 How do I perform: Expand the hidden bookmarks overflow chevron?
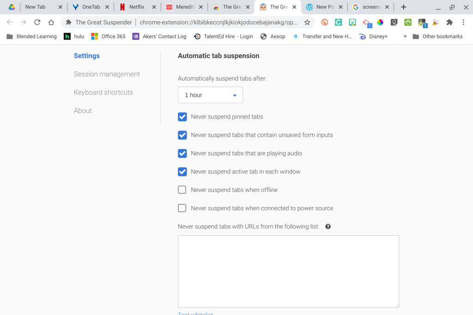pyautogui.click(x=405, y=36)
